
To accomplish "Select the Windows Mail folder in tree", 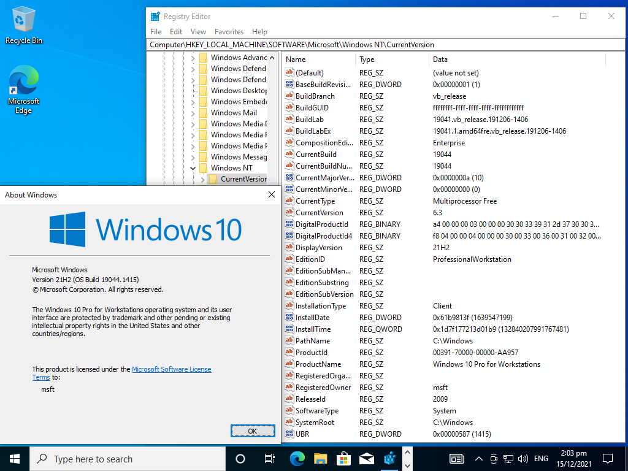I will [x=234, y=113].
